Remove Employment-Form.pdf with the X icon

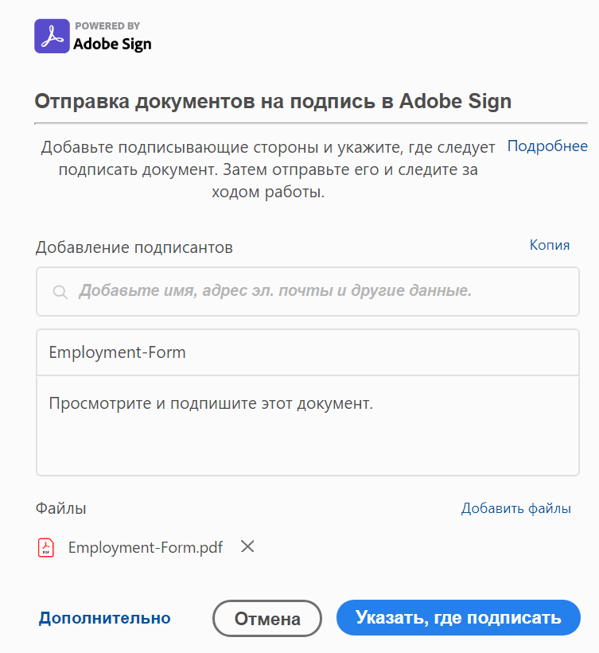247,546
